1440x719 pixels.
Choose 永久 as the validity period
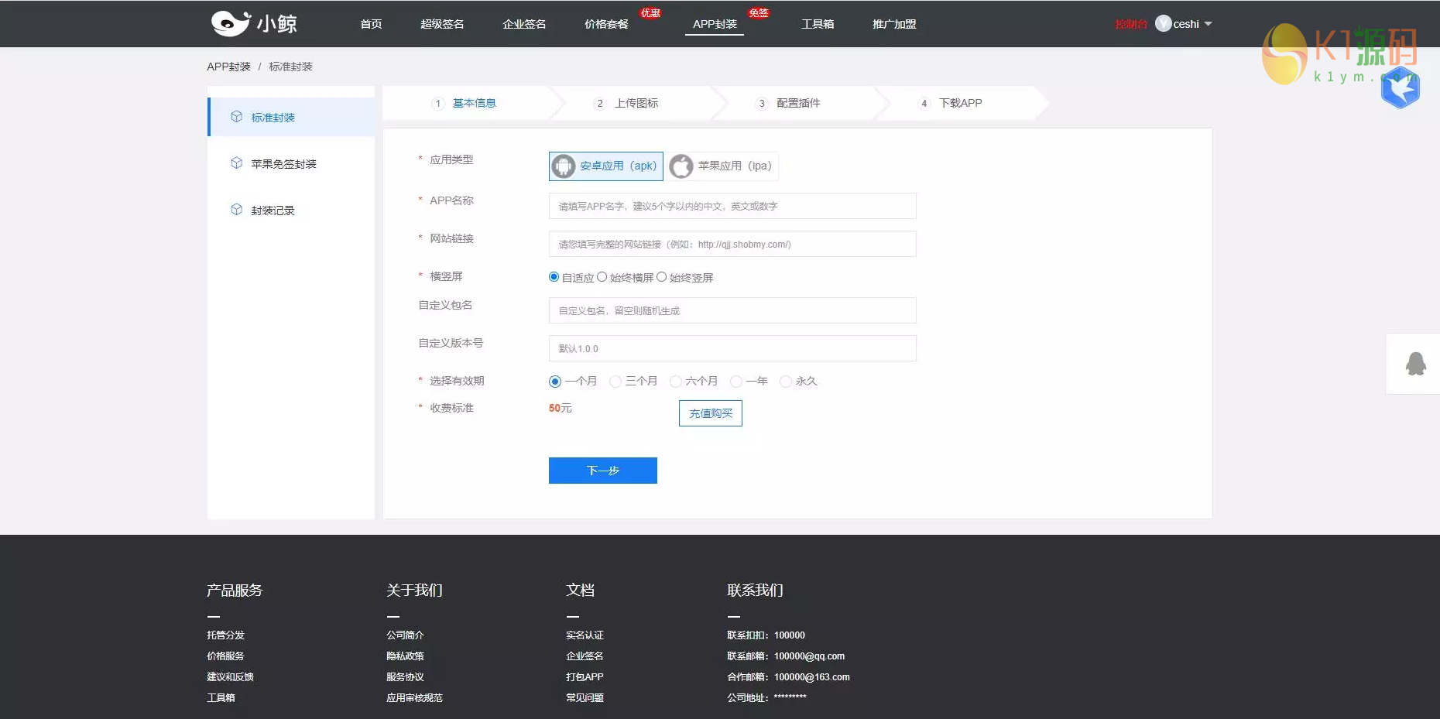[x=786, y=381]
